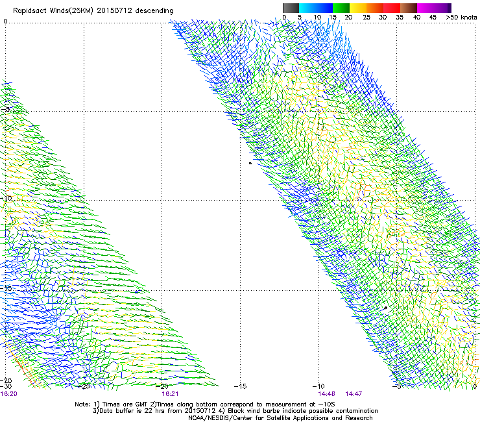Screen dimensions: 480x422
Task: Click the cyan-blue 5-15 knots color band
Action: [316, 8]
